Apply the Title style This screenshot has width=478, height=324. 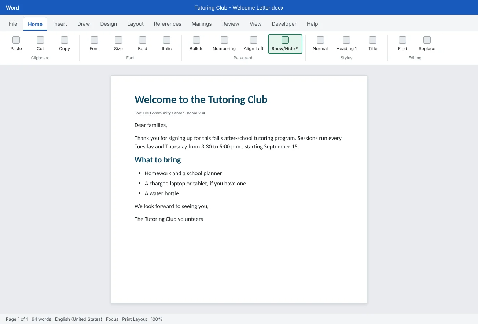pos(373,44)
